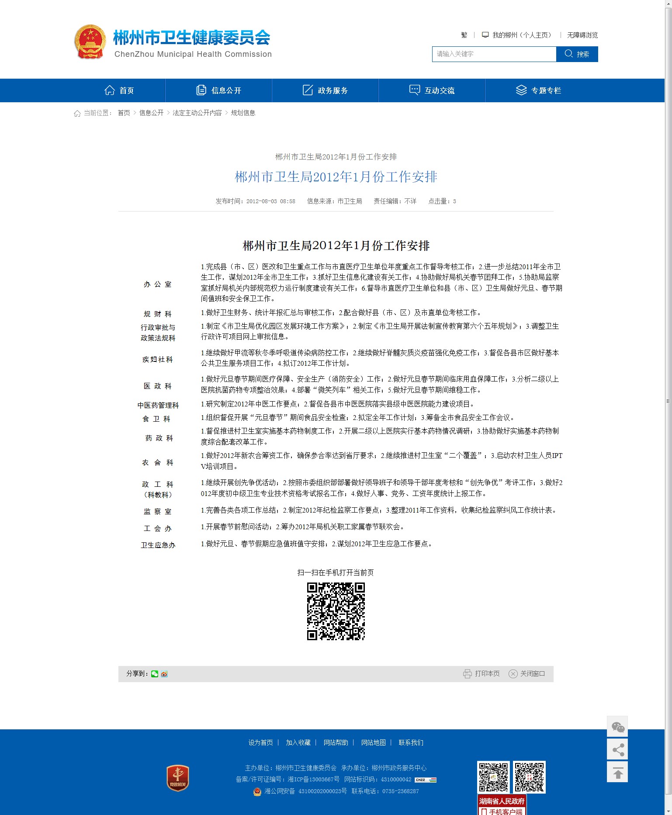Viewport: 672px width, 815px height.
Task: Click 关闭窗口 link
Action: [533, 673]
